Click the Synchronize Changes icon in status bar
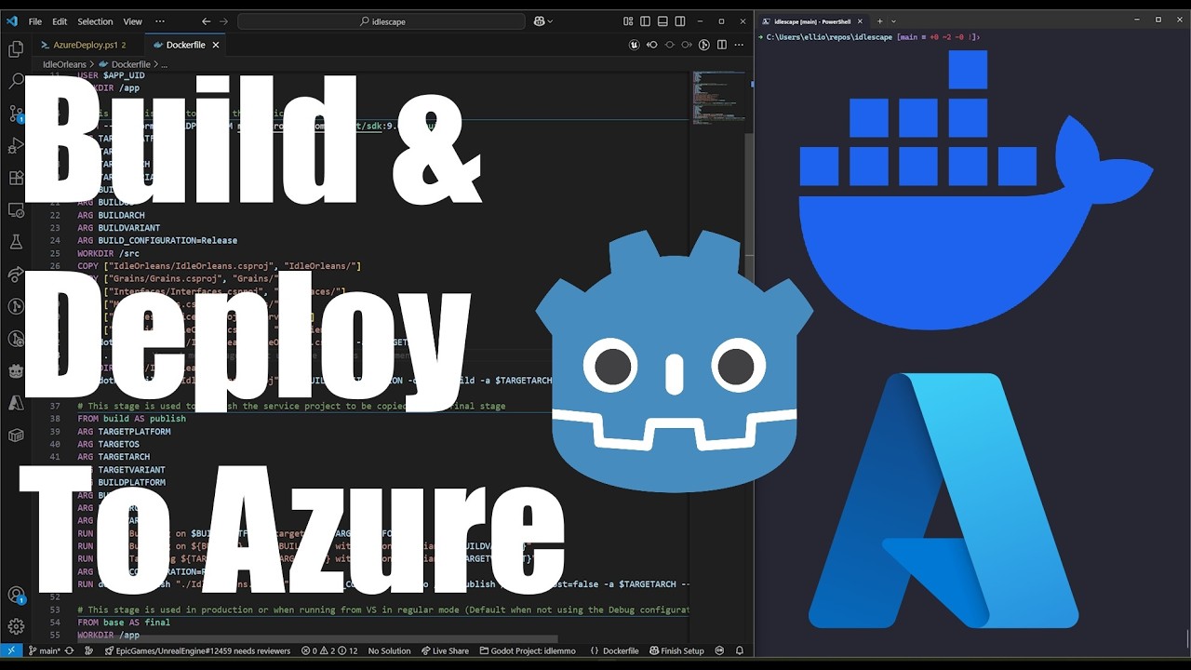The height and width of the screenshot is (670, 1191). pos(70,650)
